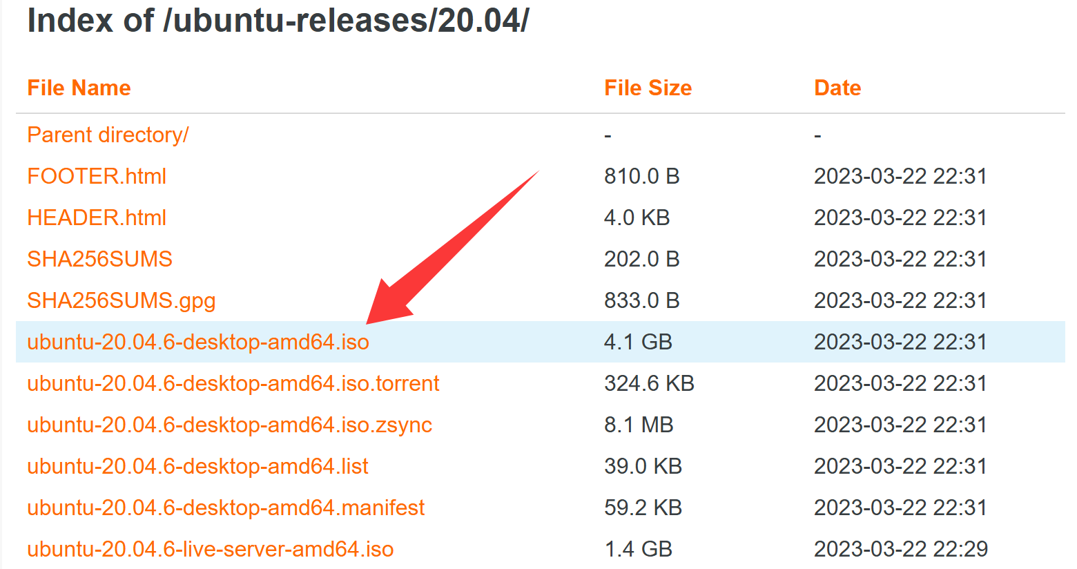Click the 1.4 GB live-server size cell
Image resolution: width=1077 pixels, height=569 pixels.
click(638, 549)
